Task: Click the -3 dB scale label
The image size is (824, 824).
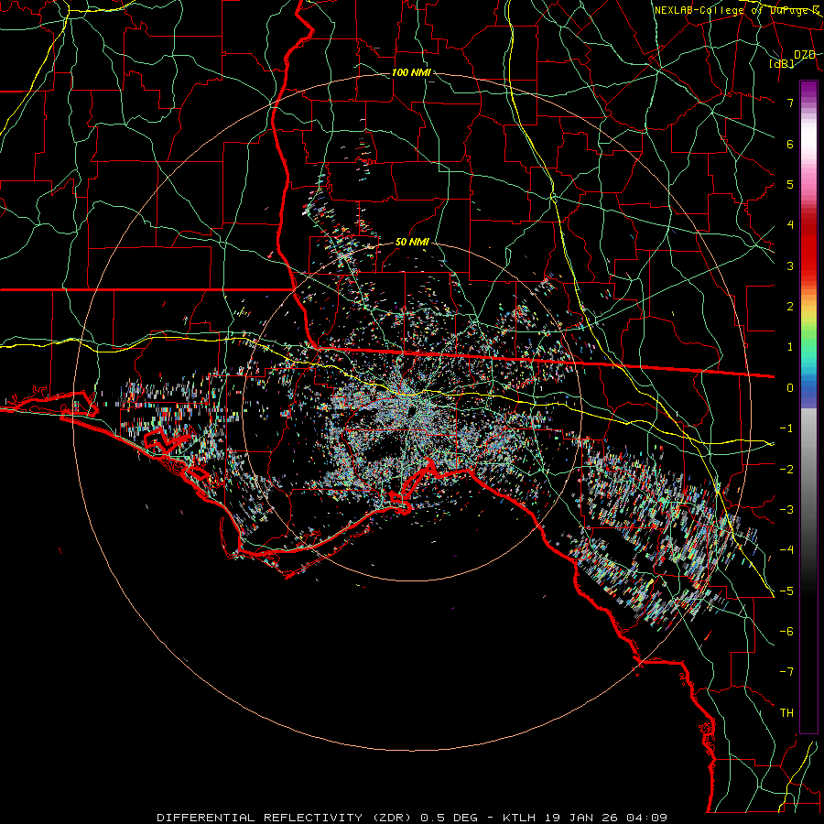Action: [786, 510]
